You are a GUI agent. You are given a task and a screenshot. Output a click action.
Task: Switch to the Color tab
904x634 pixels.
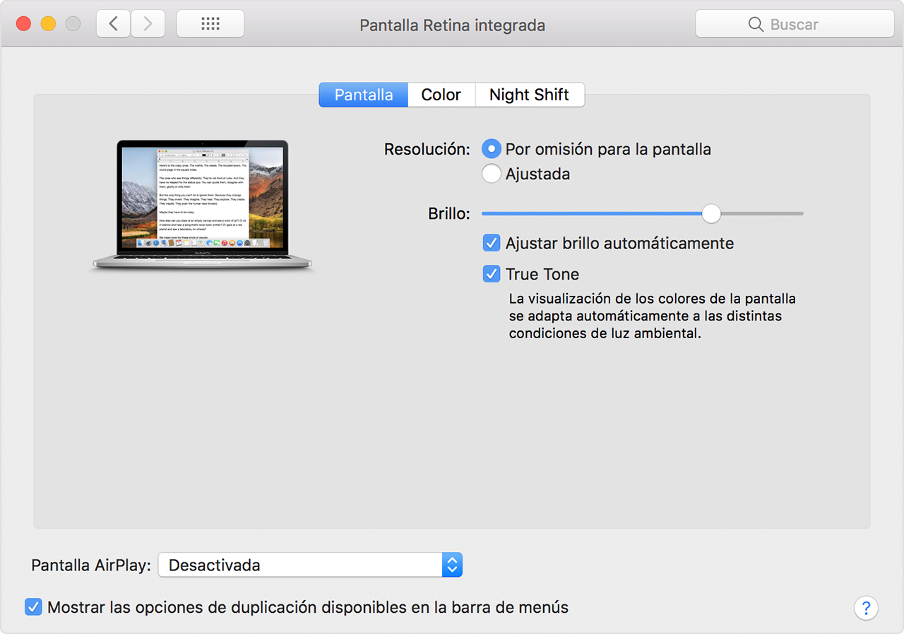click(441, 95)
